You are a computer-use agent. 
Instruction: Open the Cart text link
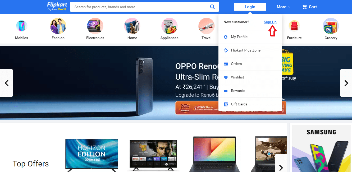[x=313, y=7]
